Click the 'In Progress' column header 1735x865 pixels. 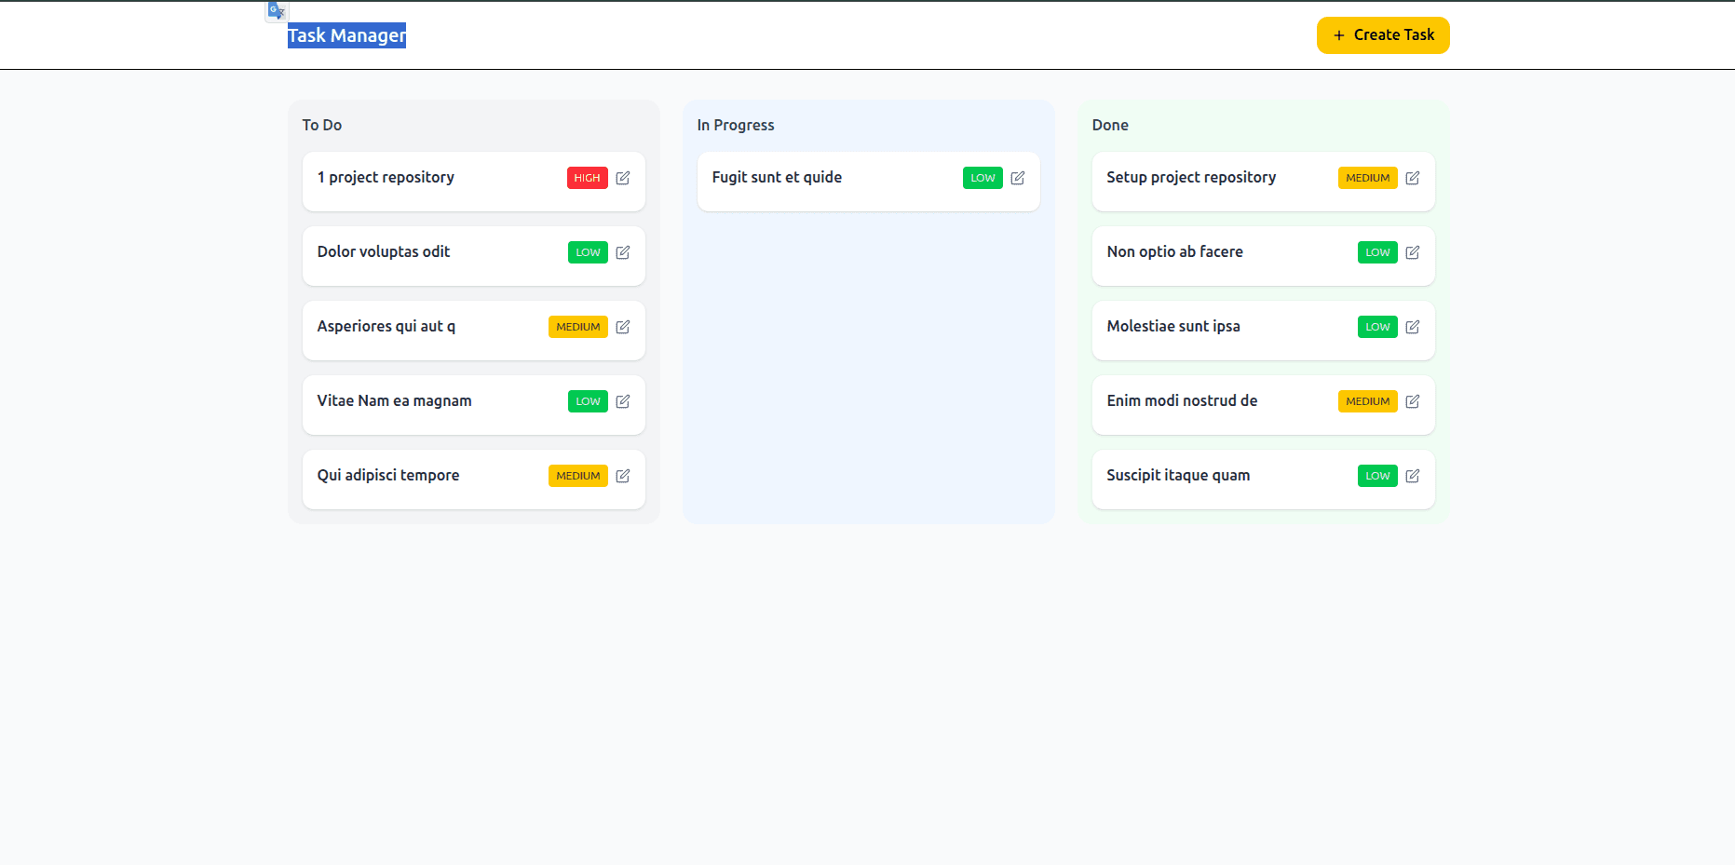click(736, 125)
